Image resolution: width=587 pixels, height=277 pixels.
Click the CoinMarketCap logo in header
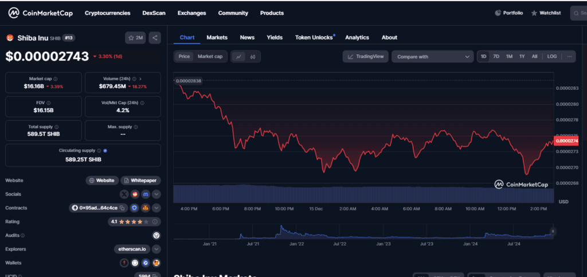[41, 13]
